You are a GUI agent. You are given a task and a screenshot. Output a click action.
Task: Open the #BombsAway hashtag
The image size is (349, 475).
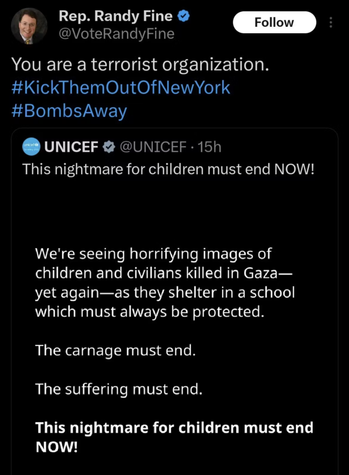click(x=69, y=111)
